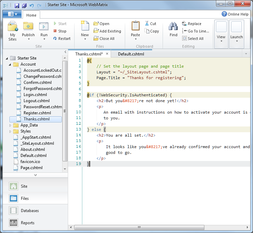Open Online Help
Image resolution: width=253 pixels, height=233 pixels.
[x=235, y=14]
